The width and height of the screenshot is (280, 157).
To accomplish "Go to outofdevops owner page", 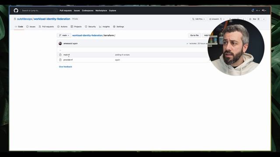I will (x=24, y=19).
